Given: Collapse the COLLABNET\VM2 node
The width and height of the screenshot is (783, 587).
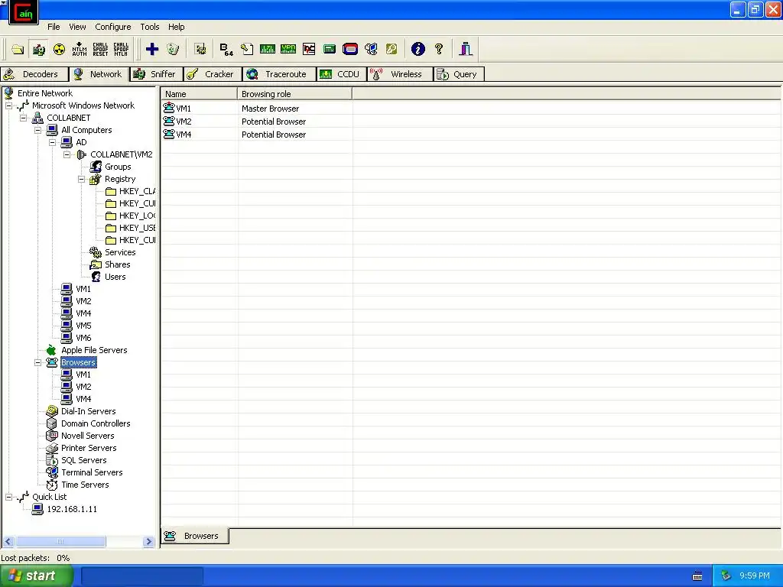Looking at the screenshot, I should coord(67,154).
